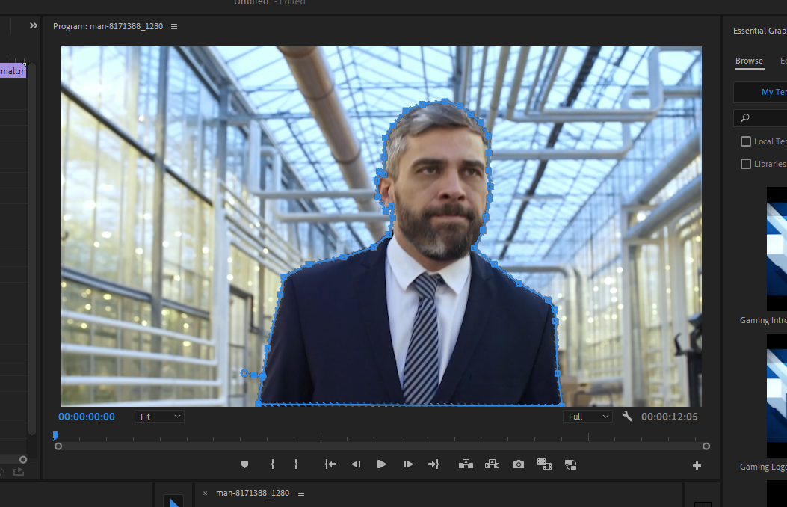Click the Lift icon in the transport controls
This screenshot has width=787, height=507.
(x=466, y=464)
